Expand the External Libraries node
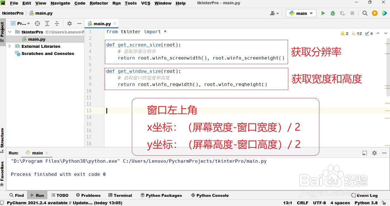The height and width of the screenshot is (206, 390). [x=9, y=46]
